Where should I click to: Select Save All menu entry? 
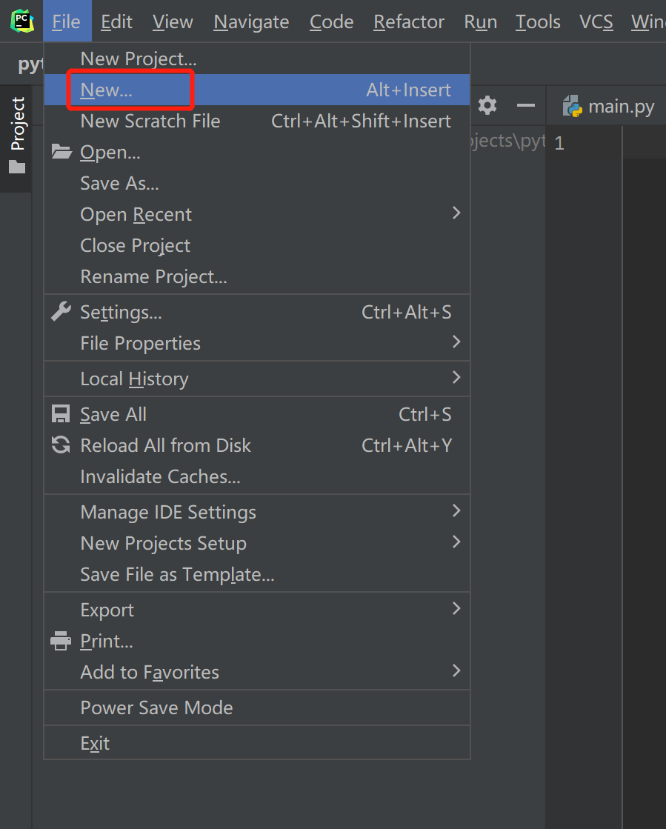pos(257,415)
